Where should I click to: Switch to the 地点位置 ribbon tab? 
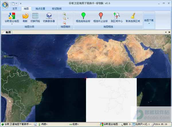[x=40, y=9]
